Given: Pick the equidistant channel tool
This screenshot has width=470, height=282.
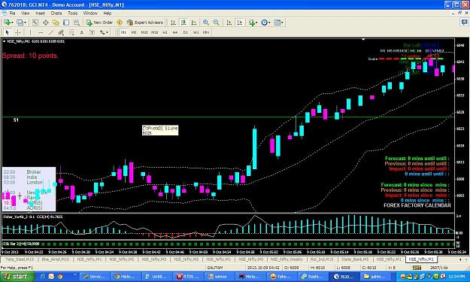Looking at the screenshot, I should 61,32.
